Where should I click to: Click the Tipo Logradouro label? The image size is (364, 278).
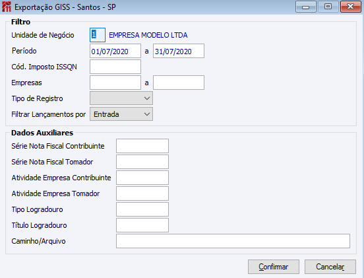[x=37, y=209]
